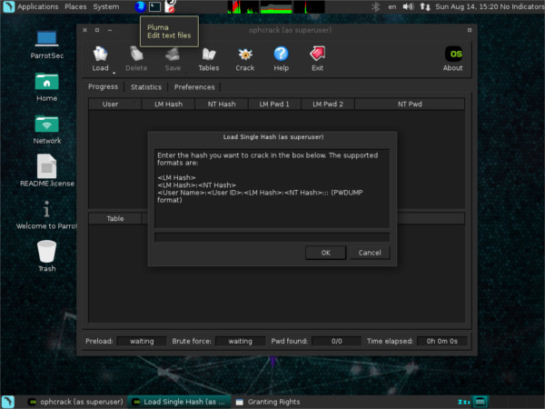Screen dimensions: 545x409
Task: Sort by the User column header
Action: 115,104
